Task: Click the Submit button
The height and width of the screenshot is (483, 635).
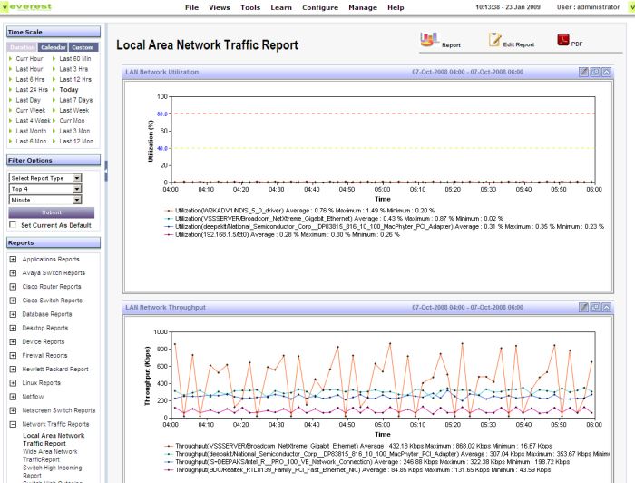Action: (52, 212)
